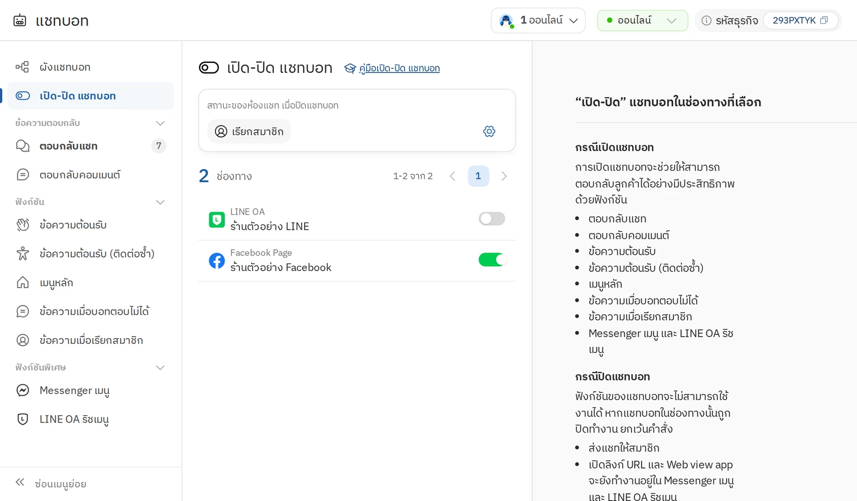Select เปิด-ปิด แชทบอท in the sidebar

coord(90,96)
